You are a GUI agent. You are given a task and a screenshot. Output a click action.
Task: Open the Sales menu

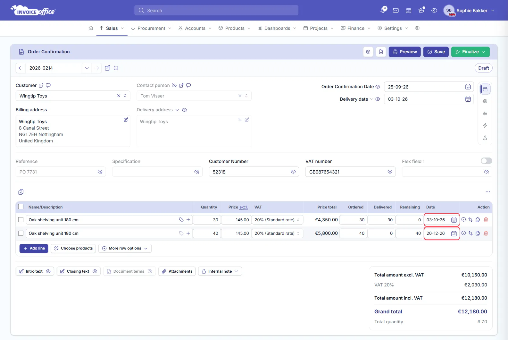[112, 28]
